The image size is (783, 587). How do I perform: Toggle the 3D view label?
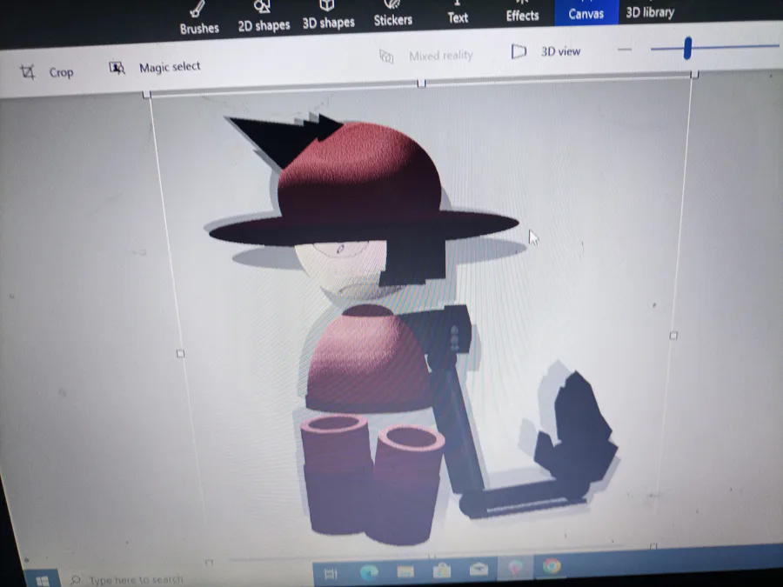point(560,51)
